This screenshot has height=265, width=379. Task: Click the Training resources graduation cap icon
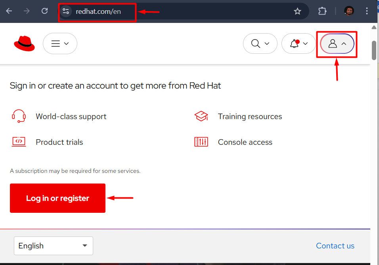tap(201, 116)
